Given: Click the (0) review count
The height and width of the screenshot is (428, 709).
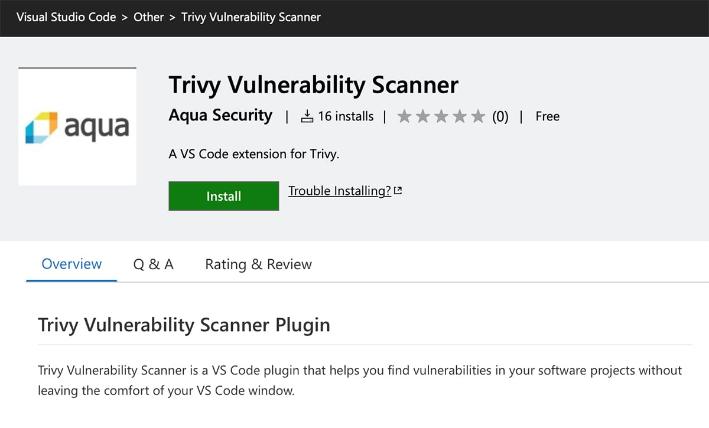Looking at the screenshot, I should point(500,116).
